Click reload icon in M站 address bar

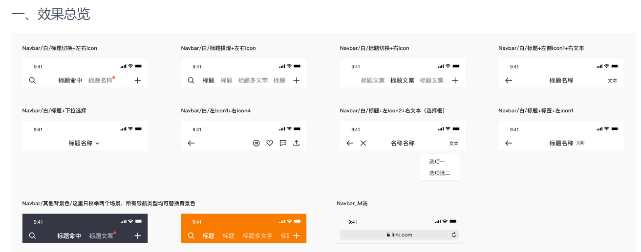pyautogui.click(x=454, y=235)
